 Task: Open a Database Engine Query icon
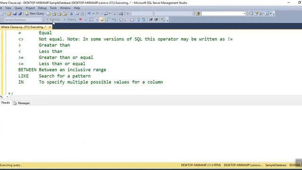[x=49, y=14]
